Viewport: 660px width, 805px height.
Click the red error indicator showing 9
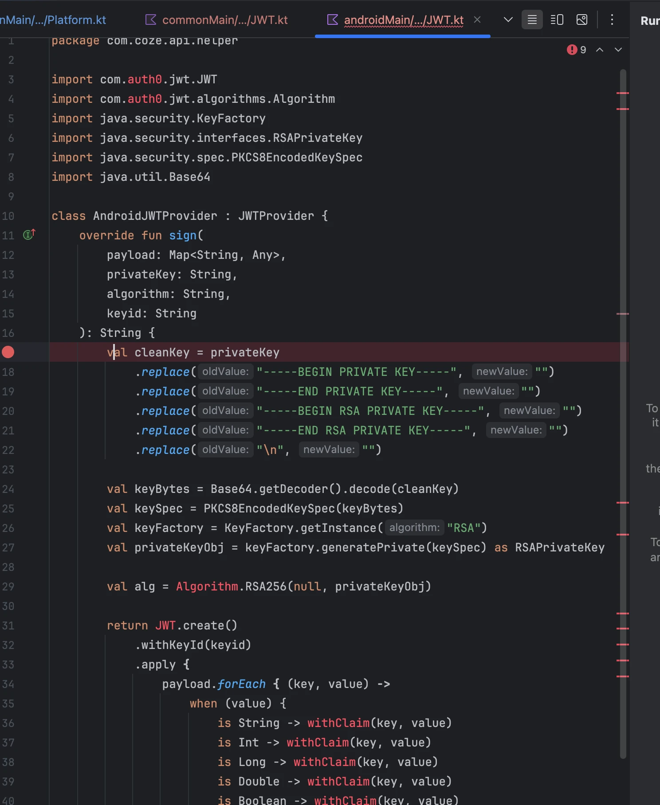576,50
